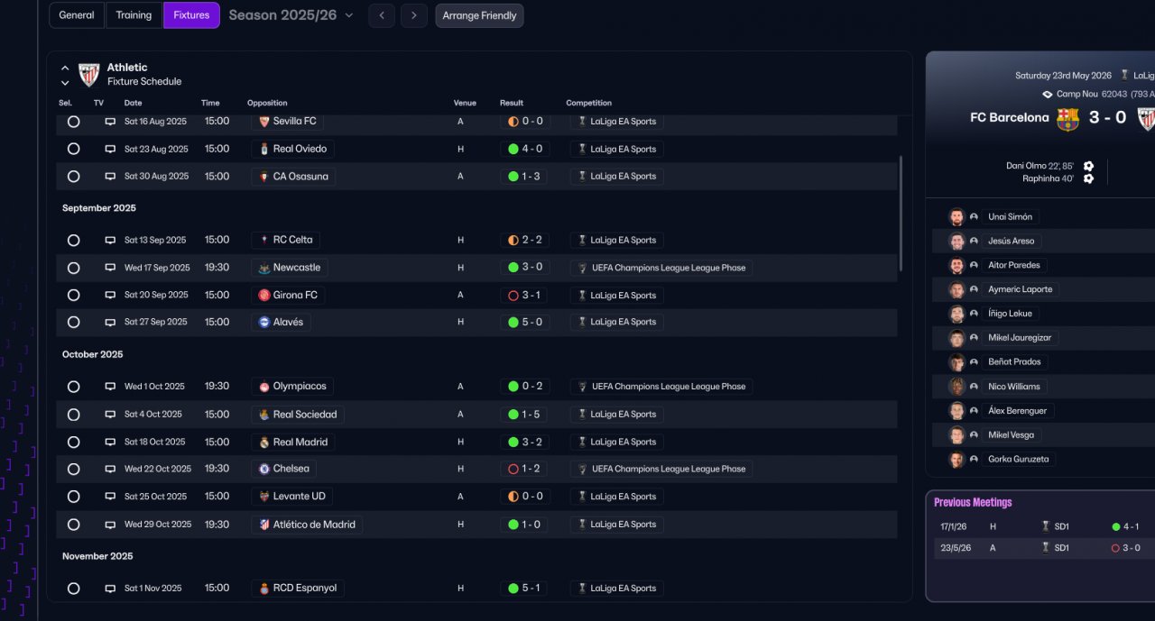Open Champions League competition on Newcastle row

click(661, 268)
